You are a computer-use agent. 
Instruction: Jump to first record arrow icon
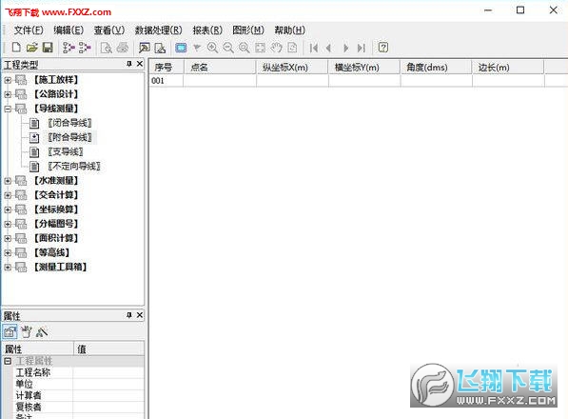point(314,48)
